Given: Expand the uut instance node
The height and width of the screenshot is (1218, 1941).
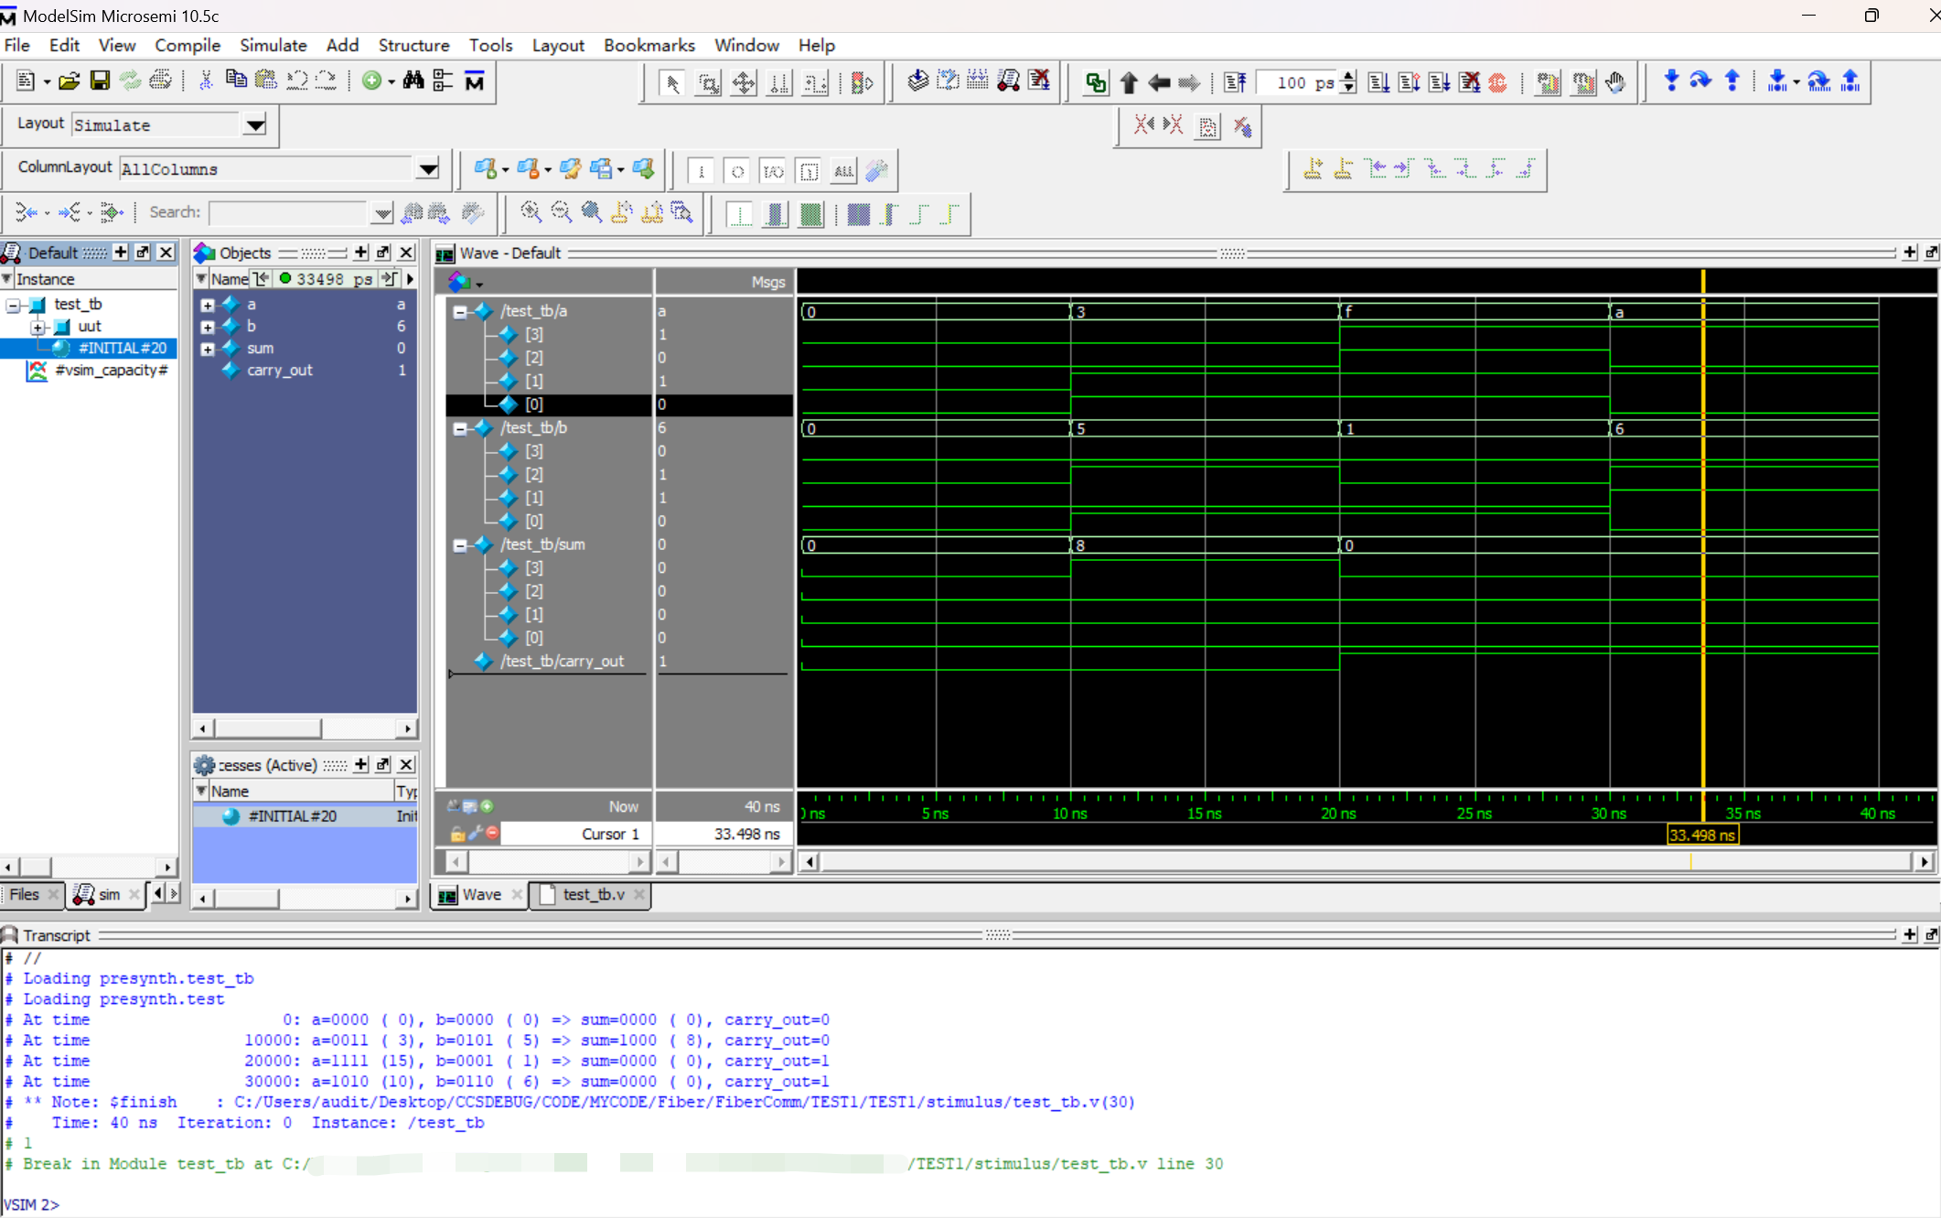Looking at the screenshot, I should (x=38, y=327).
